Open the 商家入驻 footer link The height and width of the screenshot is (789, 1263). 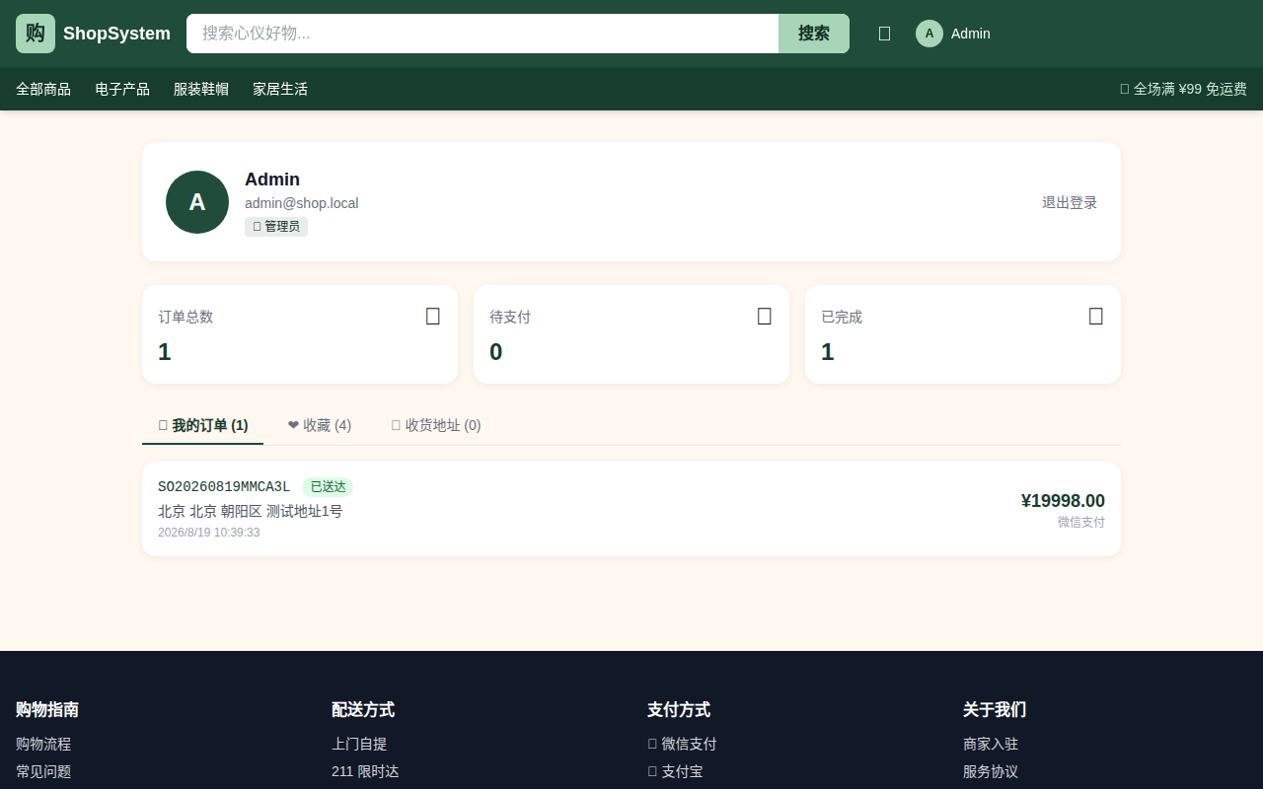click(x=991, y=745)
